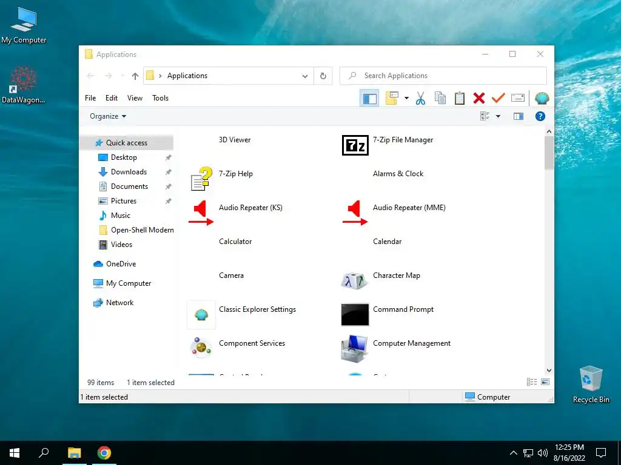Open the File menu
The height and width of the screenshot is (465, 621).
point(90,98)
